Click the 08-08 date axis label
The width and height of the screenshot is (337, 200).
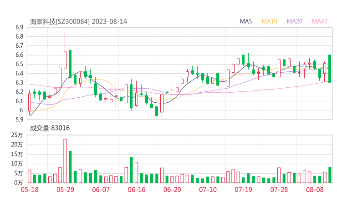click(x=315, y=190)
